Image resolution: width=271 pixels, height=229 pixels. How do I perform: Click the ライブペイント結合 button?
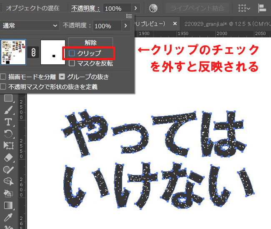pyautogui.click(x=197, y=8)
